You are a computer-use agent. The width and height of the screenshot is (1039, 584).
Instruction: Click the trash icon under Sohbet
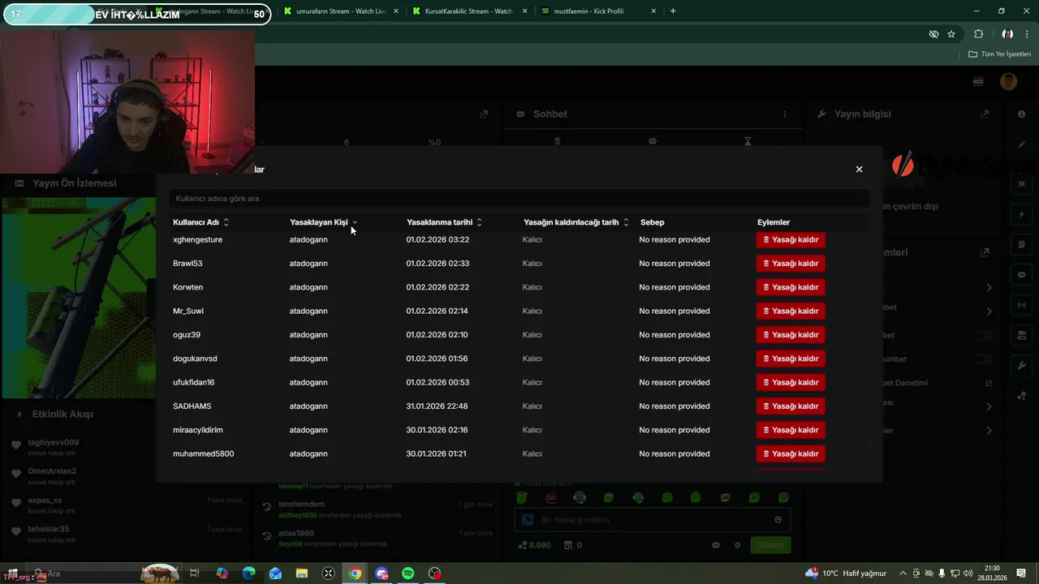click(557, 141)
